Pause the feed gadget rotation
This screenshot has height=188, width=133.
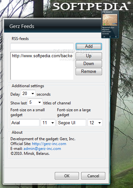[x=110, y=37]
